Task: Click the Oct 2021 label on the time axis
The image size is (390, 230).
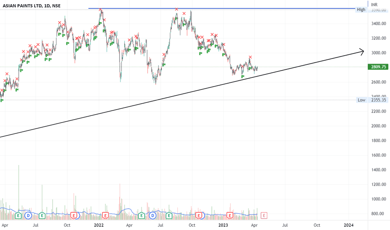Action: tap(67, 225)
